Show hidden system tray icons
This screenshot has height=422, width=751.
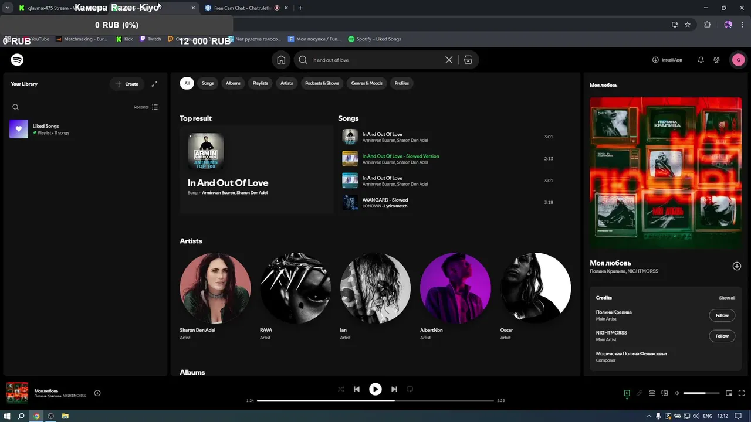tap(648, 416)
